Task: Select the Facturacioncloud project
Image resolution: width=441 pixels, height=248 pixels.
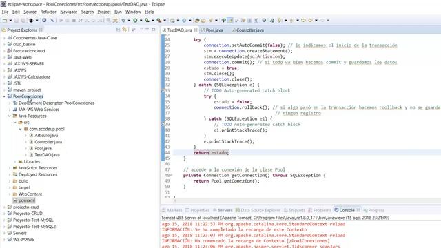Action: click(x=29, y=51)
